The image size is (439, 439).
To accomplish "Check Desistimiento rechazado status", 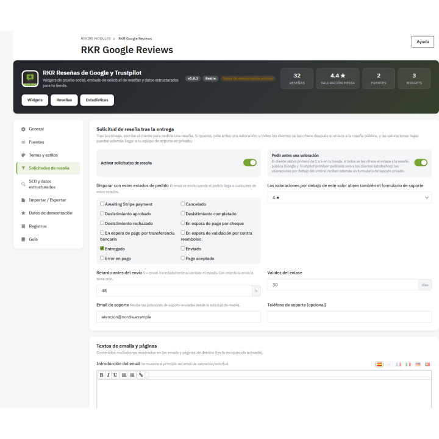I will pyautogui.click(x=102, y=223).
